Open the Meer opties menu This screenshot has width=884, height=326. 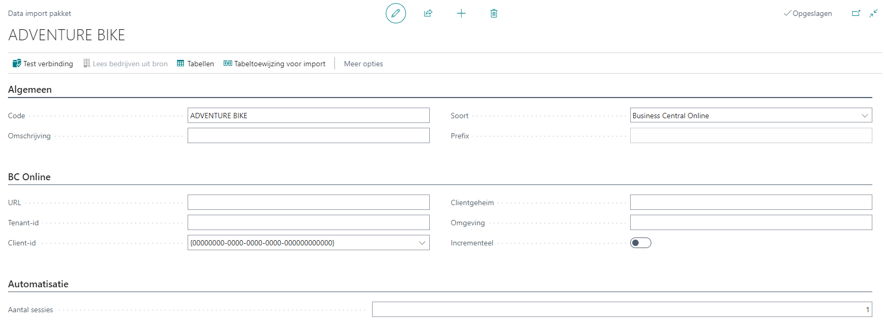363,64
